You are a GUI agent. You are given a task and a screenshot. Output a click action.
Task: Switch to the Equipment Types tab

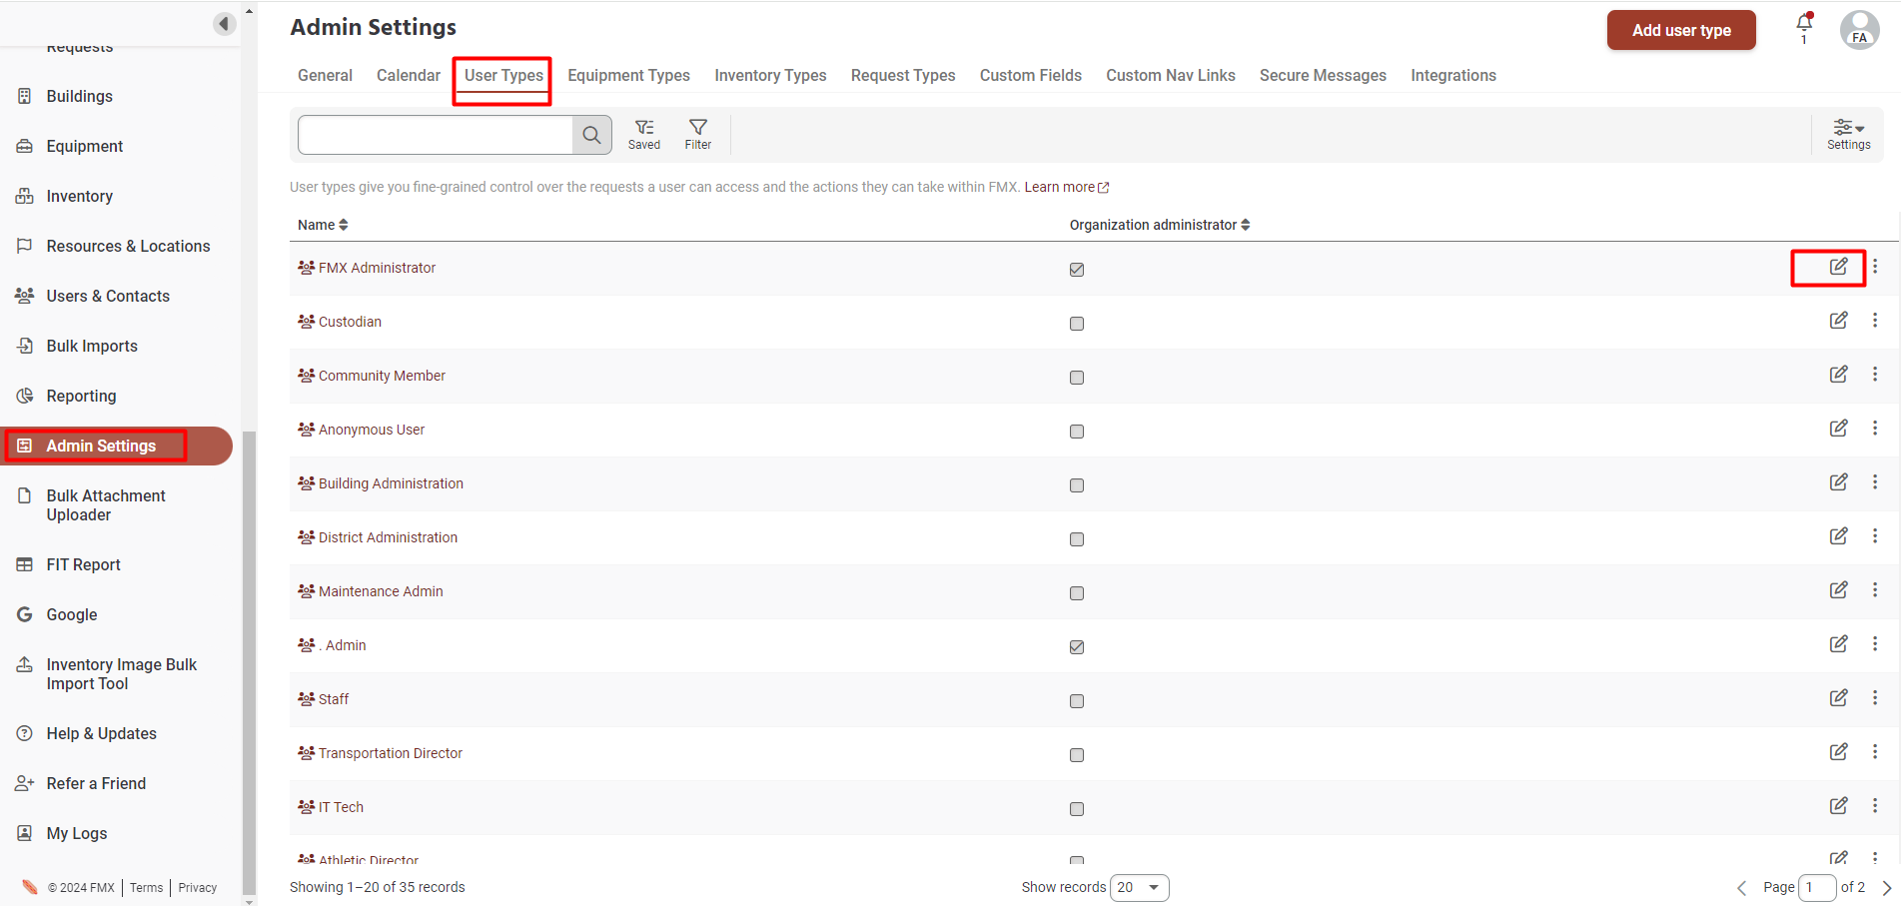click(628, 76)
